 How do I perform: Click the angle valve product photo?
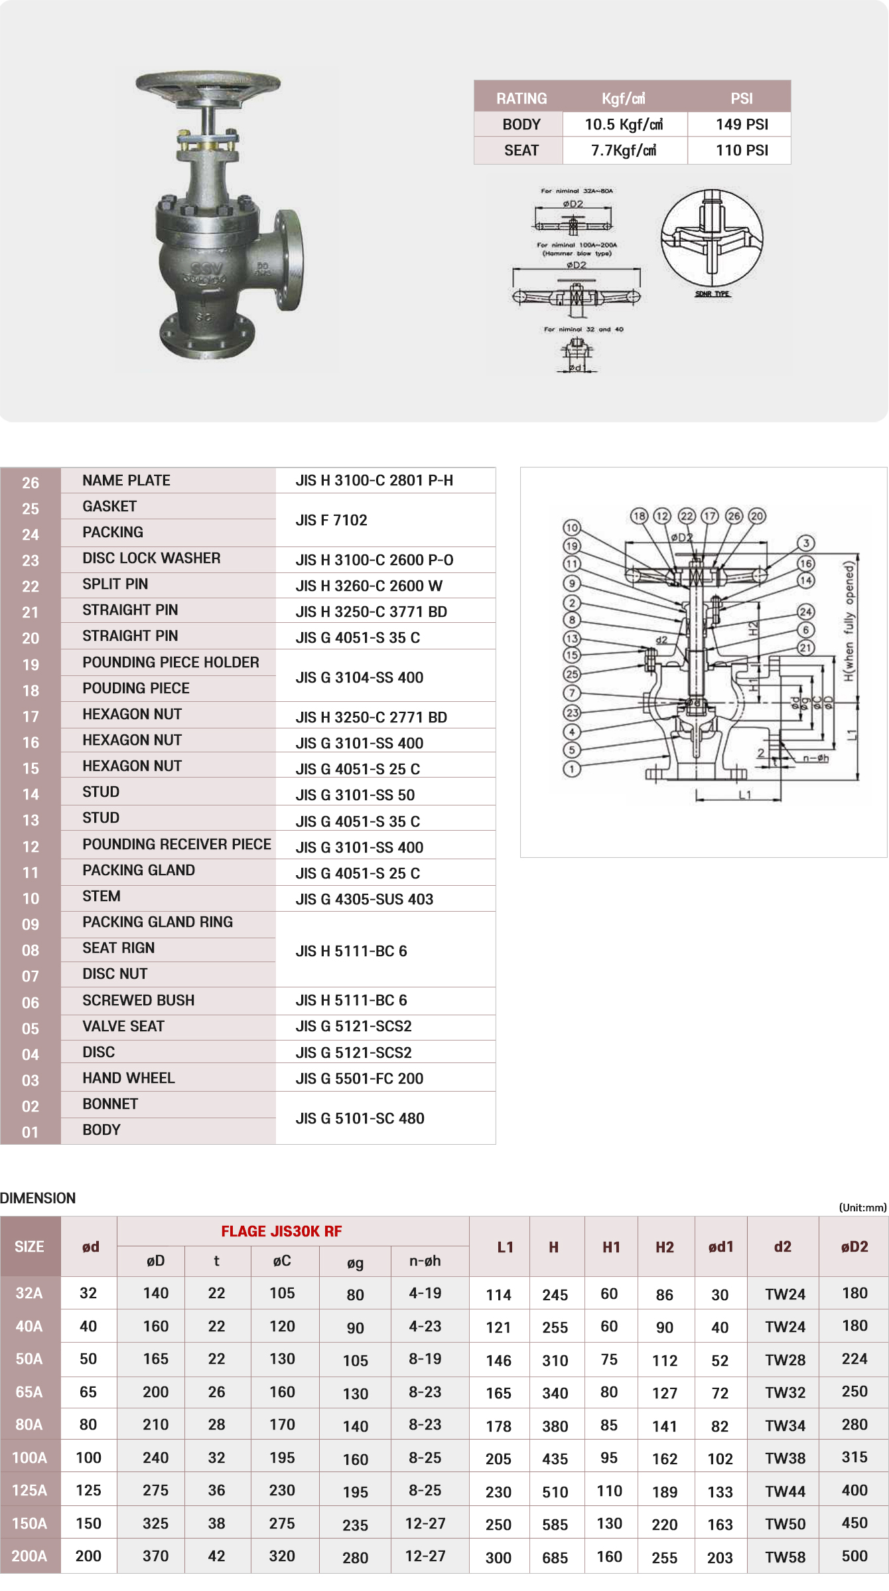click(221, 216)
